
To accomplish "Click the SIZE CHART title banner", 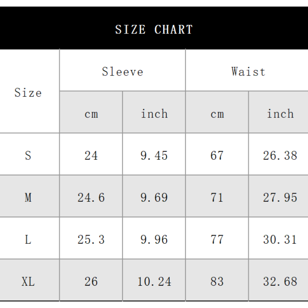I will tap(154, 29).
